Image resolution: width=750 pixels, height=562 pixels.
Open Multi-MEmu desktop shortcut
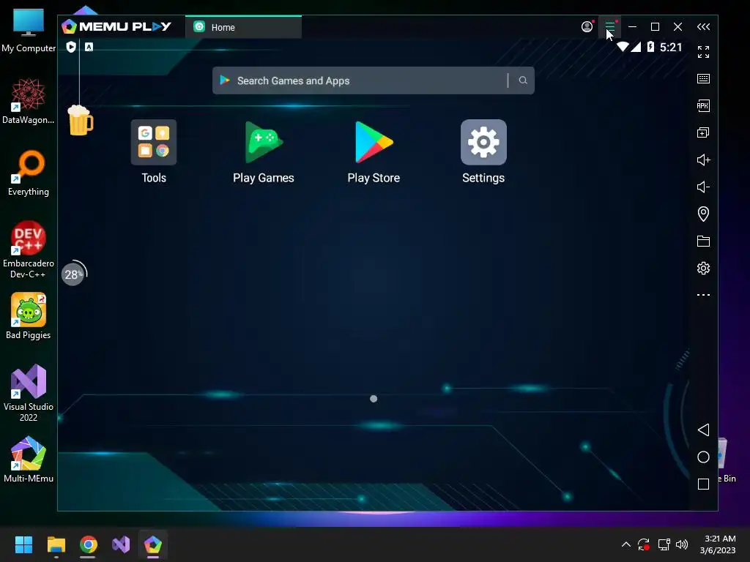click(29, 460)
